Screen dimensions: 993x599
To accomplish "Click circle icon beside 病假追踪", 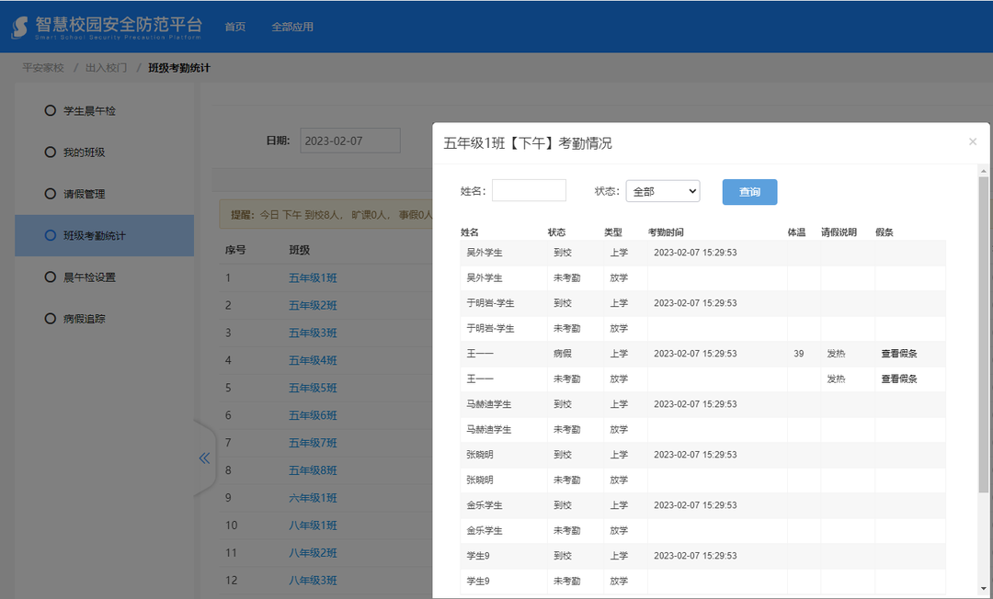I will coord(50,318).
